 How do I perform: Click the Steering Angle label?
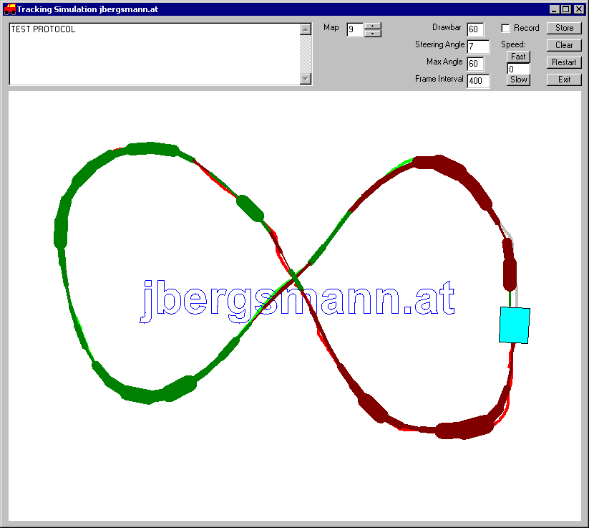(440, 44)
